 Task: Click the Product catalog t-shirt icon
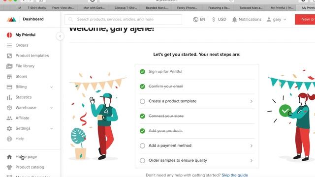9,167
